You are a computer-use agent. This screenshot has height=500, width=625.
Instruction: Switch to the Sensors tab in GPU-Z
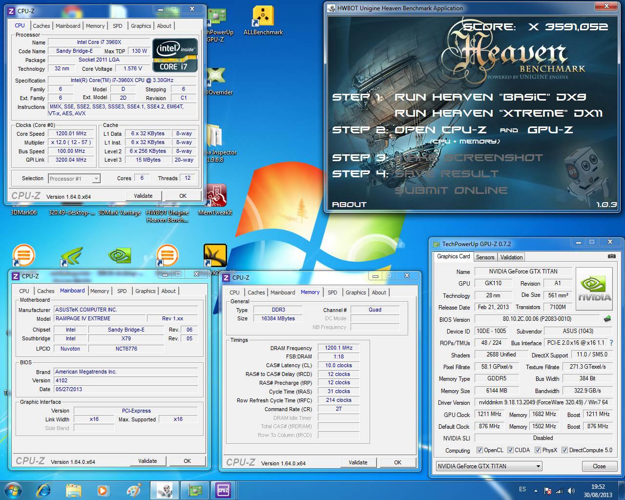485,257
